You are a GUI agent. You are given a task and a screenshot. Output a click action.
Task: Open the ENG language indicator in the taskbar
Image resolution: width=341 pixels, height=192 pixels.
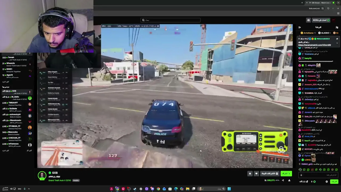(19, 189)
